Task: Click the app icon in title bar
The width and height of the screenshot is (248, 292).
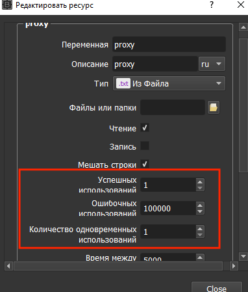Action: (x=6, y=5)
